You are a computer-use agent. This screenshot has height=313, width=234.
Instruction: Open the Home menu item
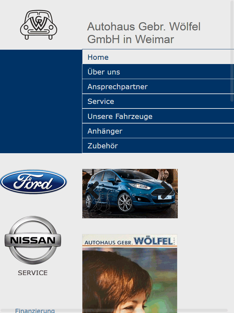click(158, 57)
